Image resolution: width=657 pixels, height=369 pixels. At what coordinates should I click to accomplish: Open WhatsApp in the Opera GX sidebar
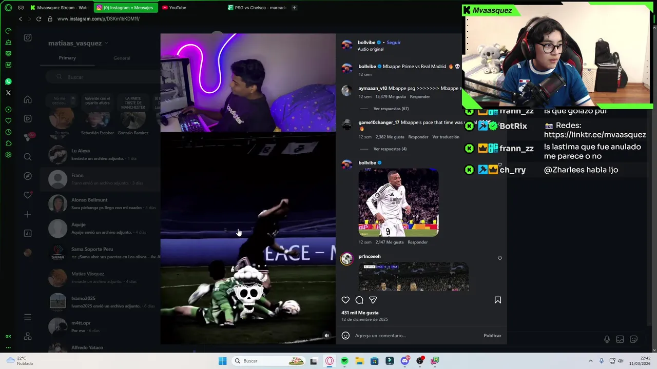(x=8, y=81)
